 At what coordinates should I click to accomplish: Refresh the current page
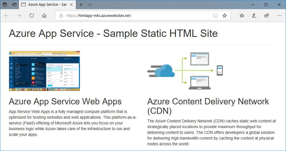tap(32, 15)
